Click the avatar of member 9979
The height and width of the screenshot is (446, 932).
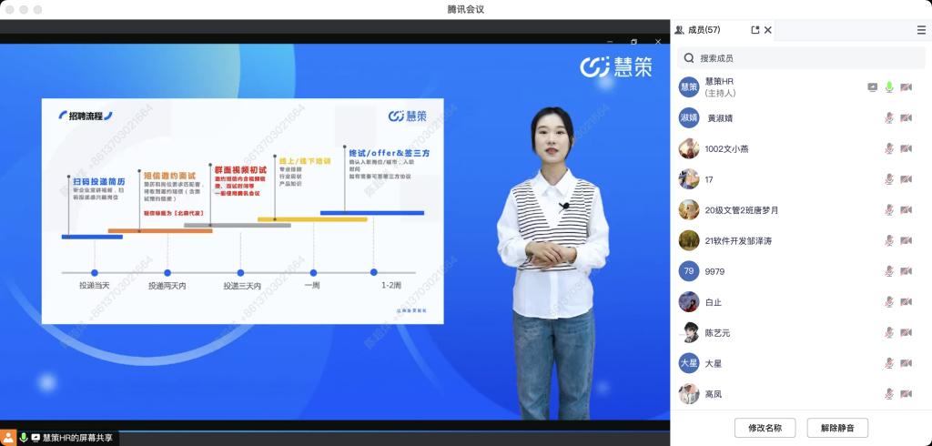pyautogui.click(x=689, y=271)
